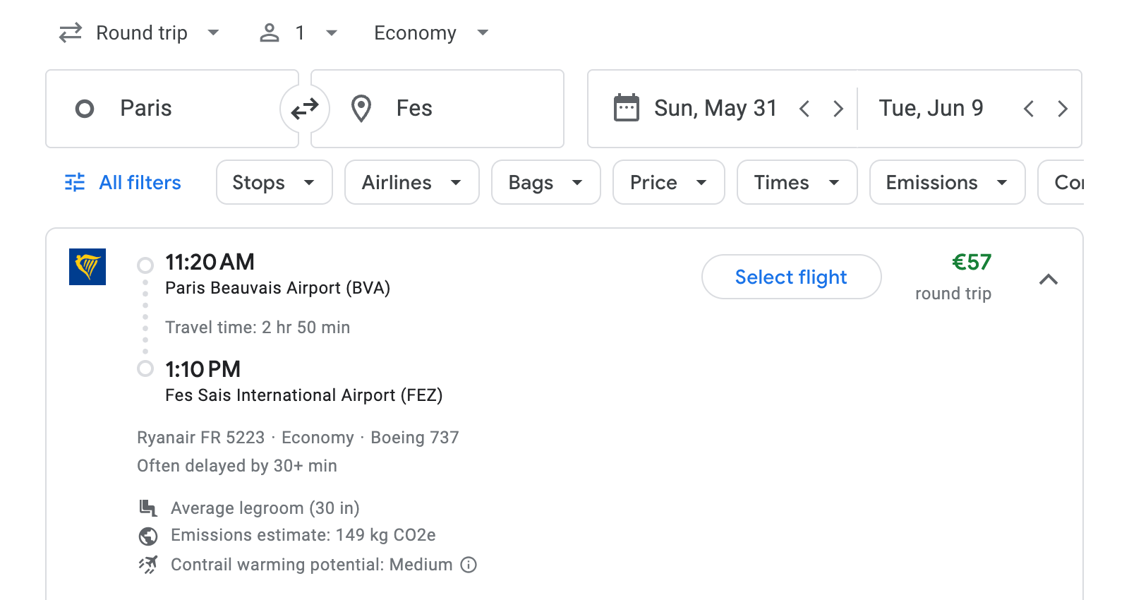Click the Select flight button
The height and width of the screenshot is (600, 1129).
[x=791, y=277]
